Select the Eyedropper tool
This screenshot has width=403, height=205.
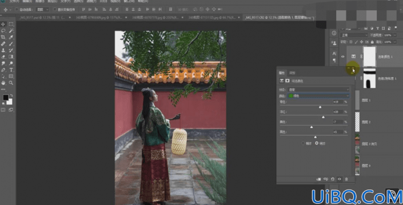[x=11, y=38]
